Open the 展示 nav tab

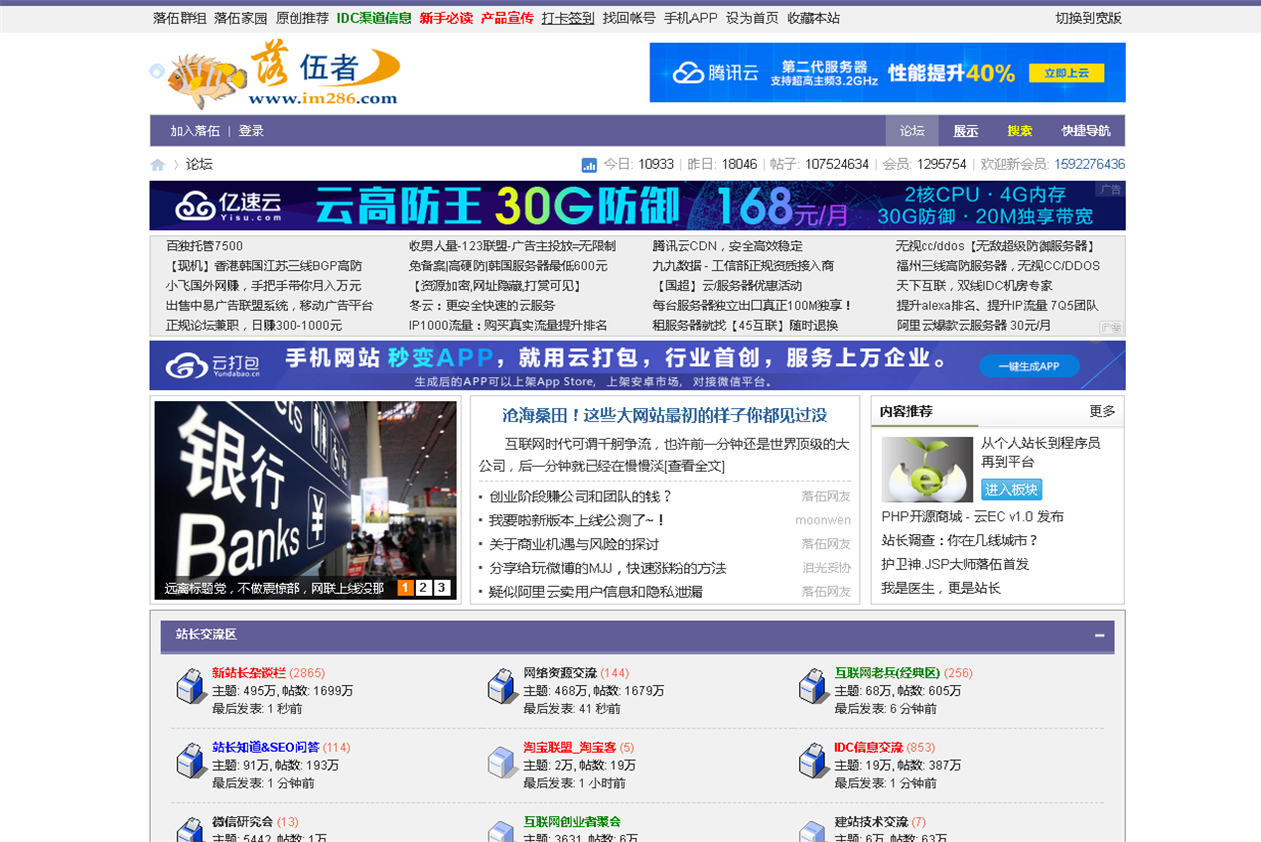[965, 131]
